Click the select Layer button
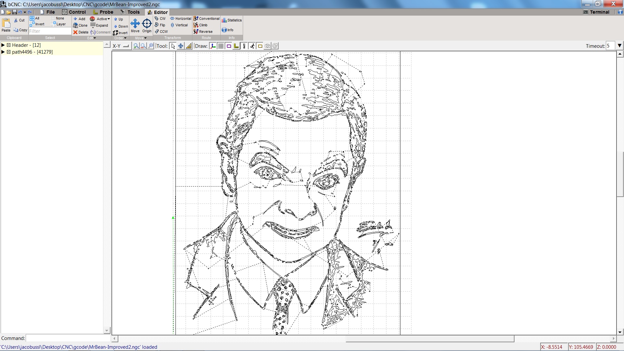The image size is (624, 351). coord(58,24)
